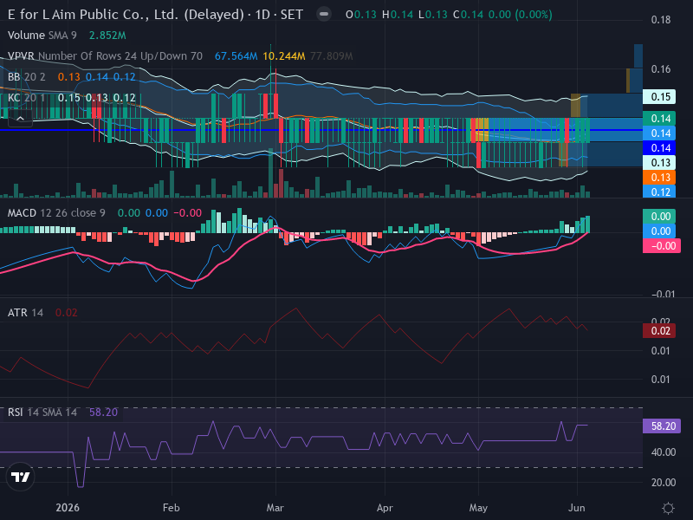Click the Feb label on time axis
Screen dimensions: 693x520
point(171,508)
